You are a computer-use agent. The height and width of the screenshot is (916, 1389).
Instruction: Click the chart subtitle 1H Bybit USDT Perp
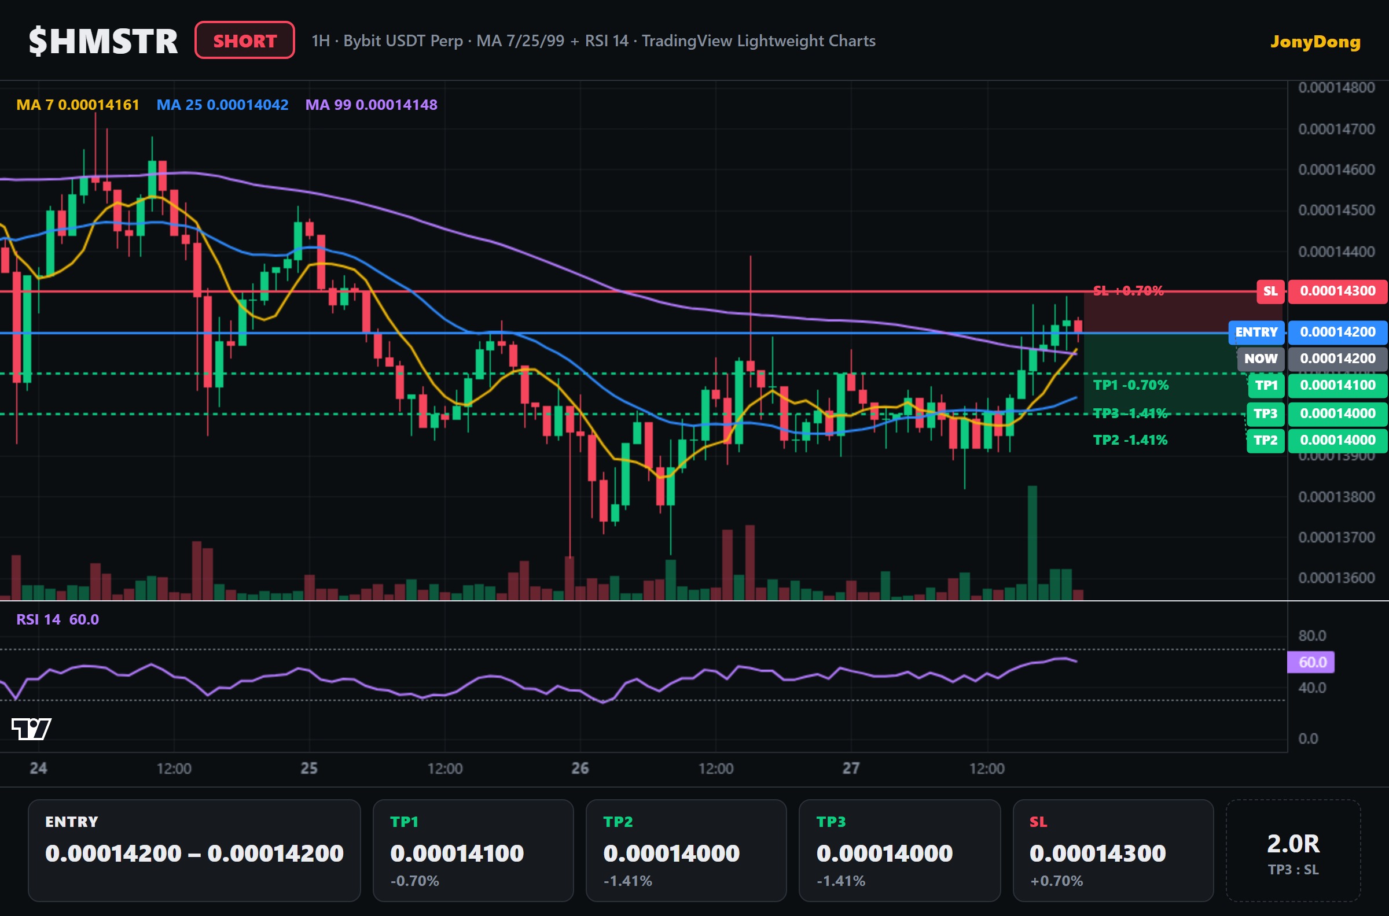pyautogui.click(x=593, y=41)
